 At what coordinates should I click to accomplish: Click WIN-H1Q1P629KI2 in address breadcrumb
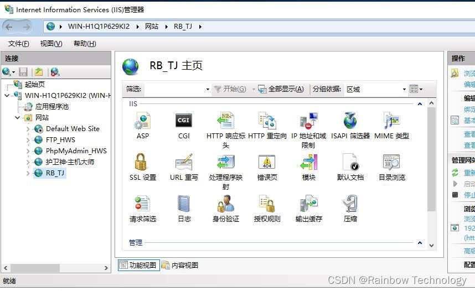[x=99, y=27]
